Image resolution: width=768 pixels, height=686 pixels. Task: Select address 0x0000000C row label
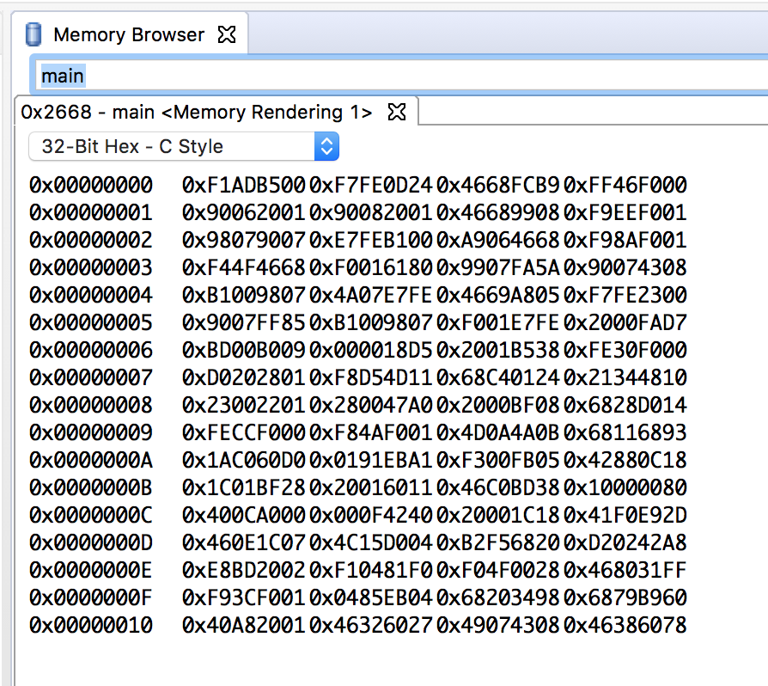[x=91, y=514]
